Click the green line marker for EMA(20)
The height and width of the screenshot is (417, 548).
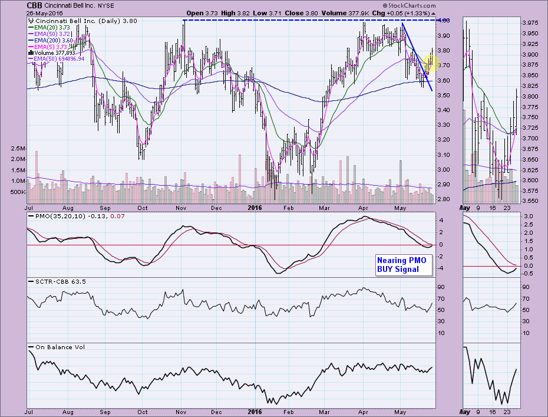click(x=31, y=27)
